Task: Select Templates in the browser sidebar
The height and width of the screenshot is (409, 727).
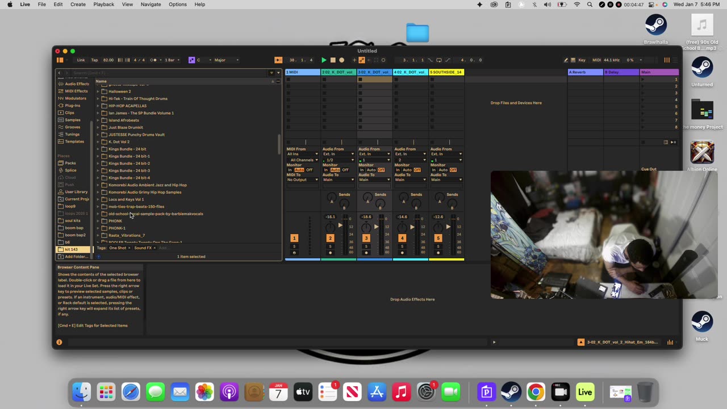Action: pos(74,141)
